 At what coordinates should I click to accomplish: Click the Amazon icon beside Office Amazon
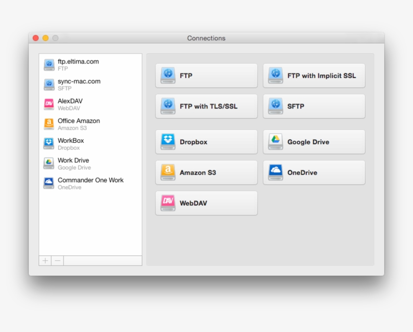click(49, 124)
